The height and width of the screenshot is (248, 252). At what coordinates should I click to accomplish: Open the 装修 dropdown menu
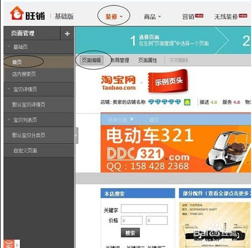114,17
